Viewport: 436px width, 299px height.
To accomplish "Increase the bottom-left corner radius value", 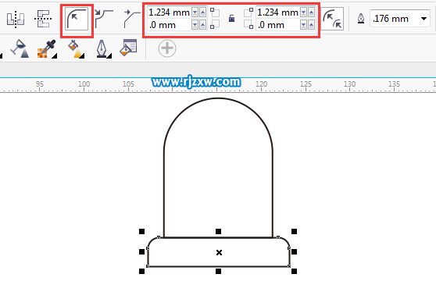I will point(203,25).
